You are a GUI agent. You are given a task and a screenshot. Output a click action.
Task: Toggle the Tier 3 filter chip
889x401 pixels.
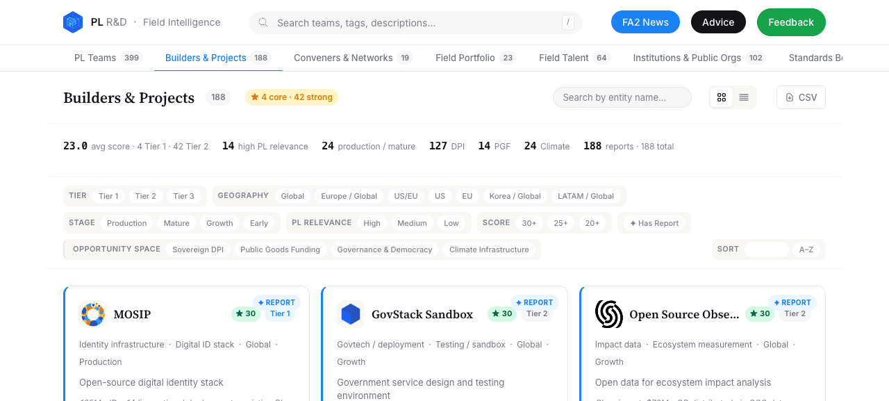pyautogui.click(x=183, y=196)
